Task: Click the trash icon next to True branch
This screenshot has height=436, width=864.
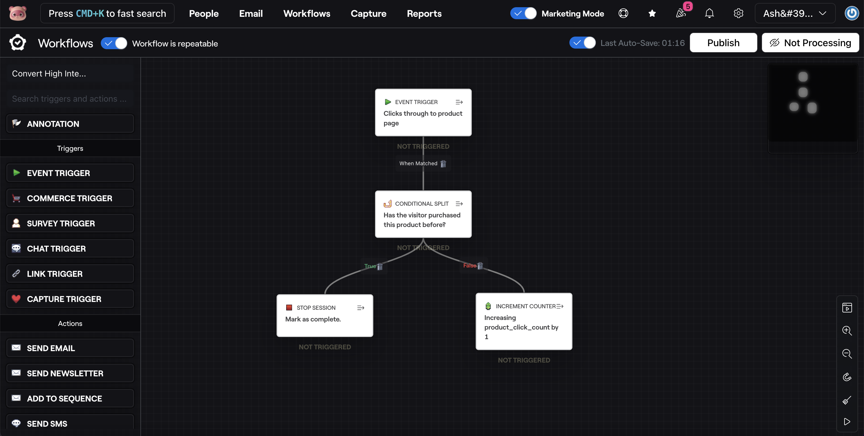Action: [x=380, y=266]
